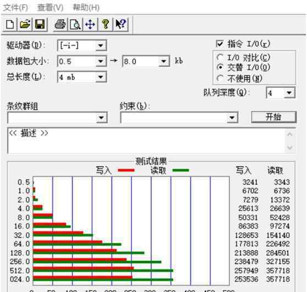Image resolution: width=307 pixels, height=292 pixels.
Task: Click the New document toolbar icon
Action: pos(10,24)
